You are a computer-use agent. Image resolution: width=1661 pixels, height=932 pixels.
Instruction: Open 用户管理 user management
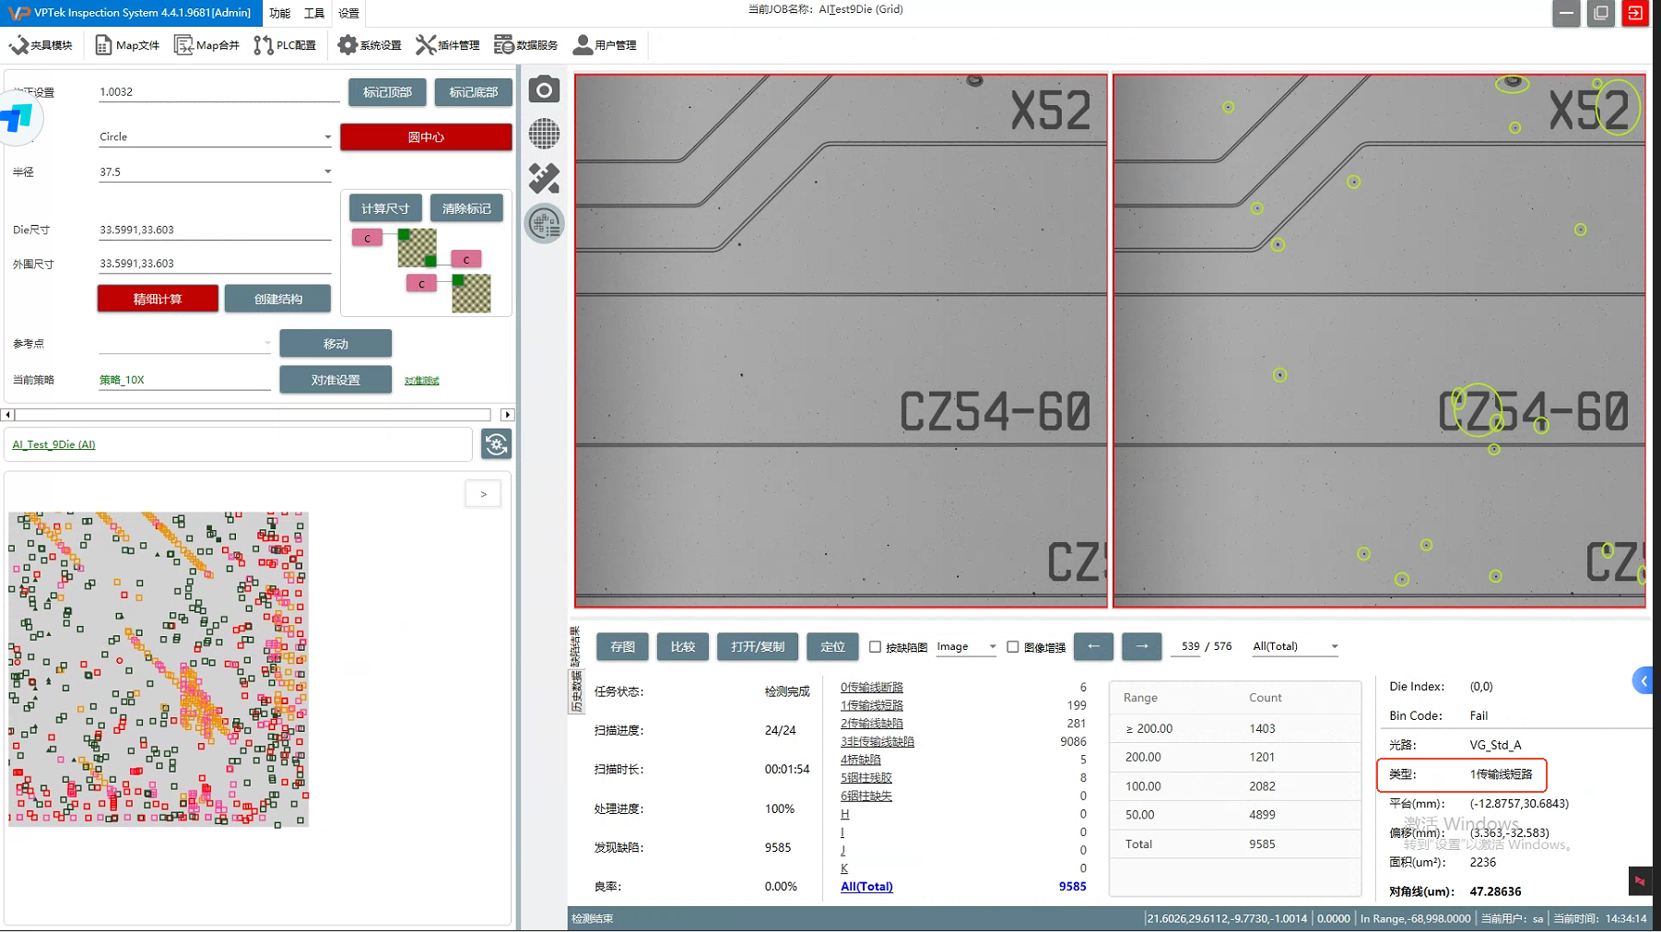(x=606, y=45)
